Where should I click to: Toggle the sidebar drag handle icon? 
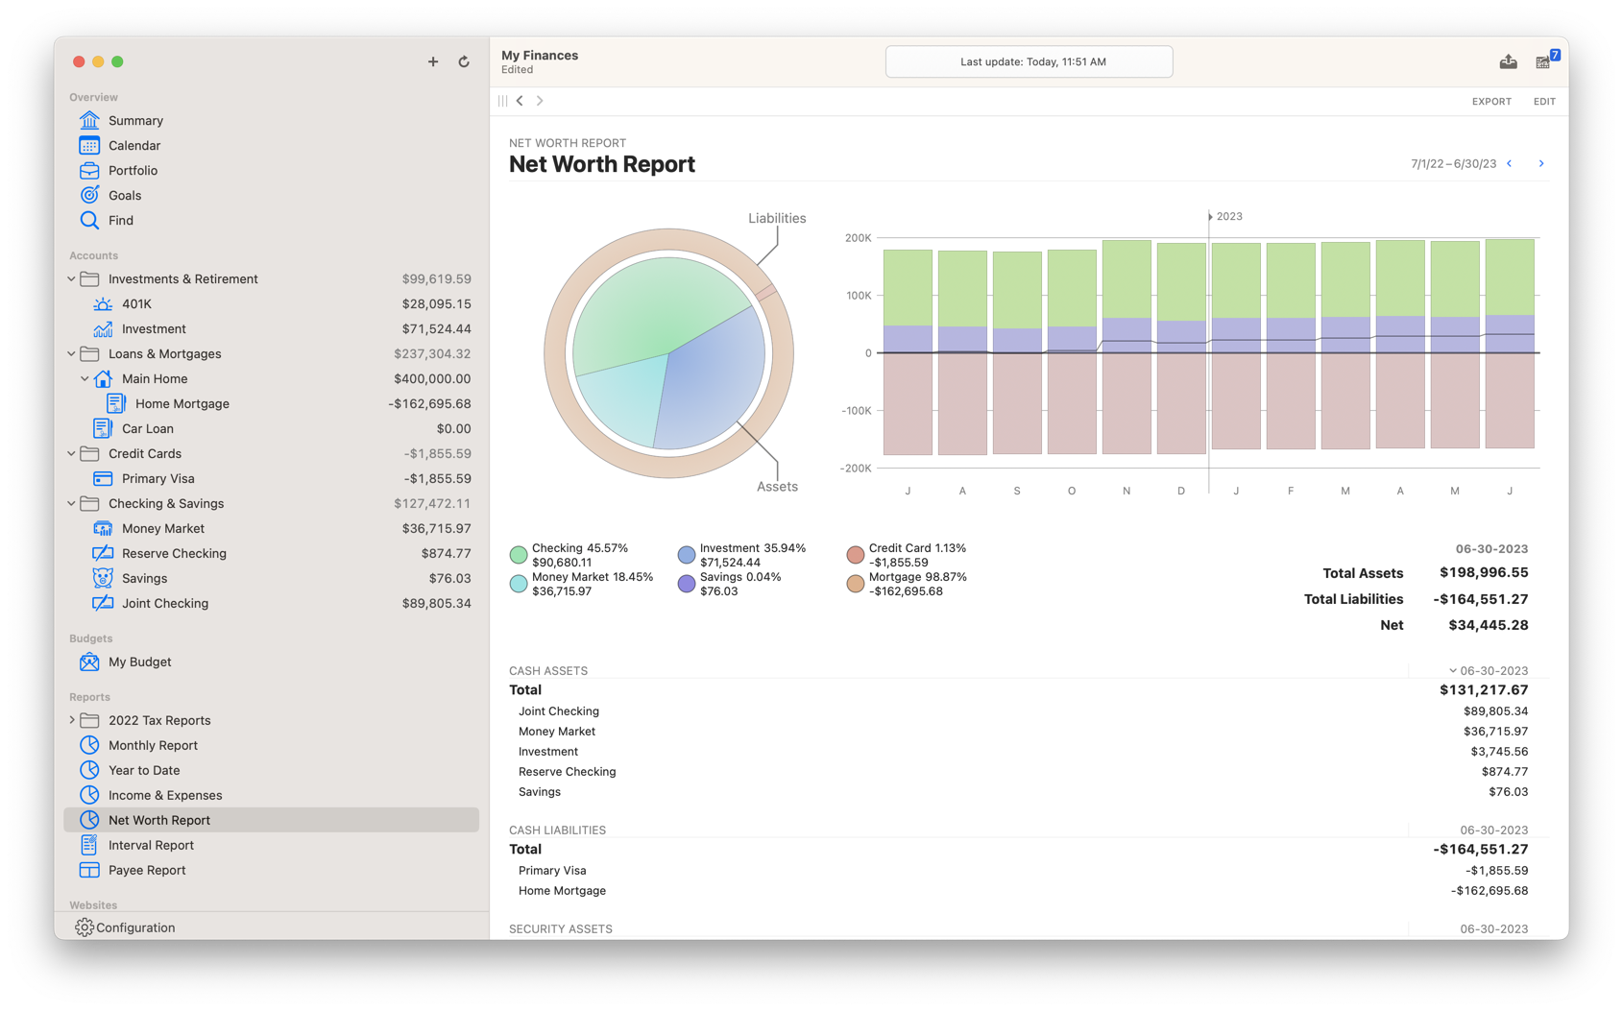point(502,101)
